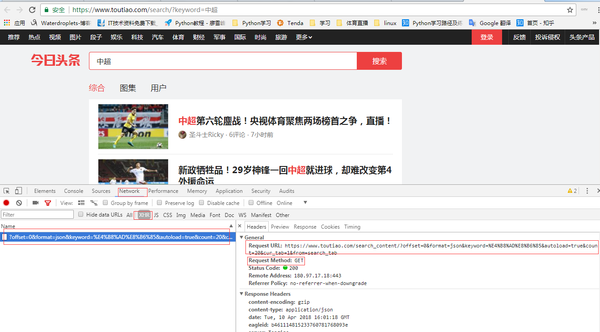Image resolution: width=600 pixels, height=332 pixels.
Task: Open the 应用 apps shortcut in bookmarks bar
Action: 15,23
